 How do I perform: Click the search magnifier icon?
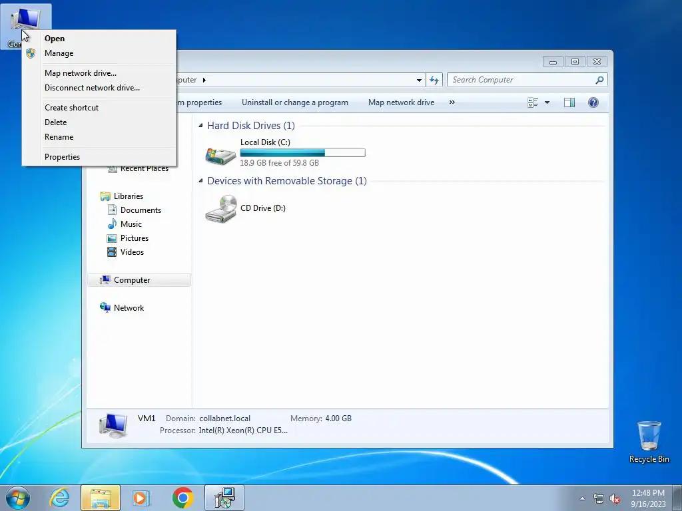click(x=599, y=80)
